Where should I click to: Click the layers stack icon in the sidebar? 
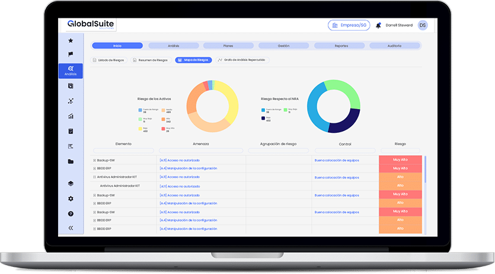[71, 184]
